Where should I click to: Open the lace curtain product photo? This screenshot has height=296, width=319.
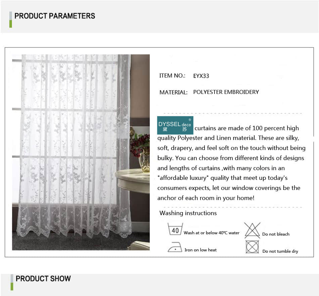click(81, 152)
